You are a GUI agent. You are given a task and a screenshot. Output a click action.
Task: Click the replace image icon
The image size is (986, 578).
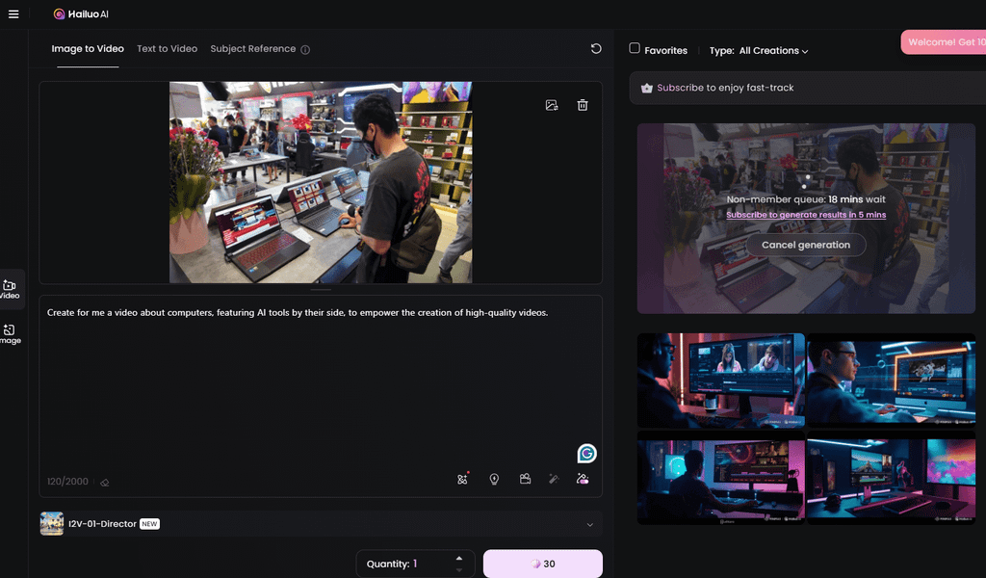552,105
